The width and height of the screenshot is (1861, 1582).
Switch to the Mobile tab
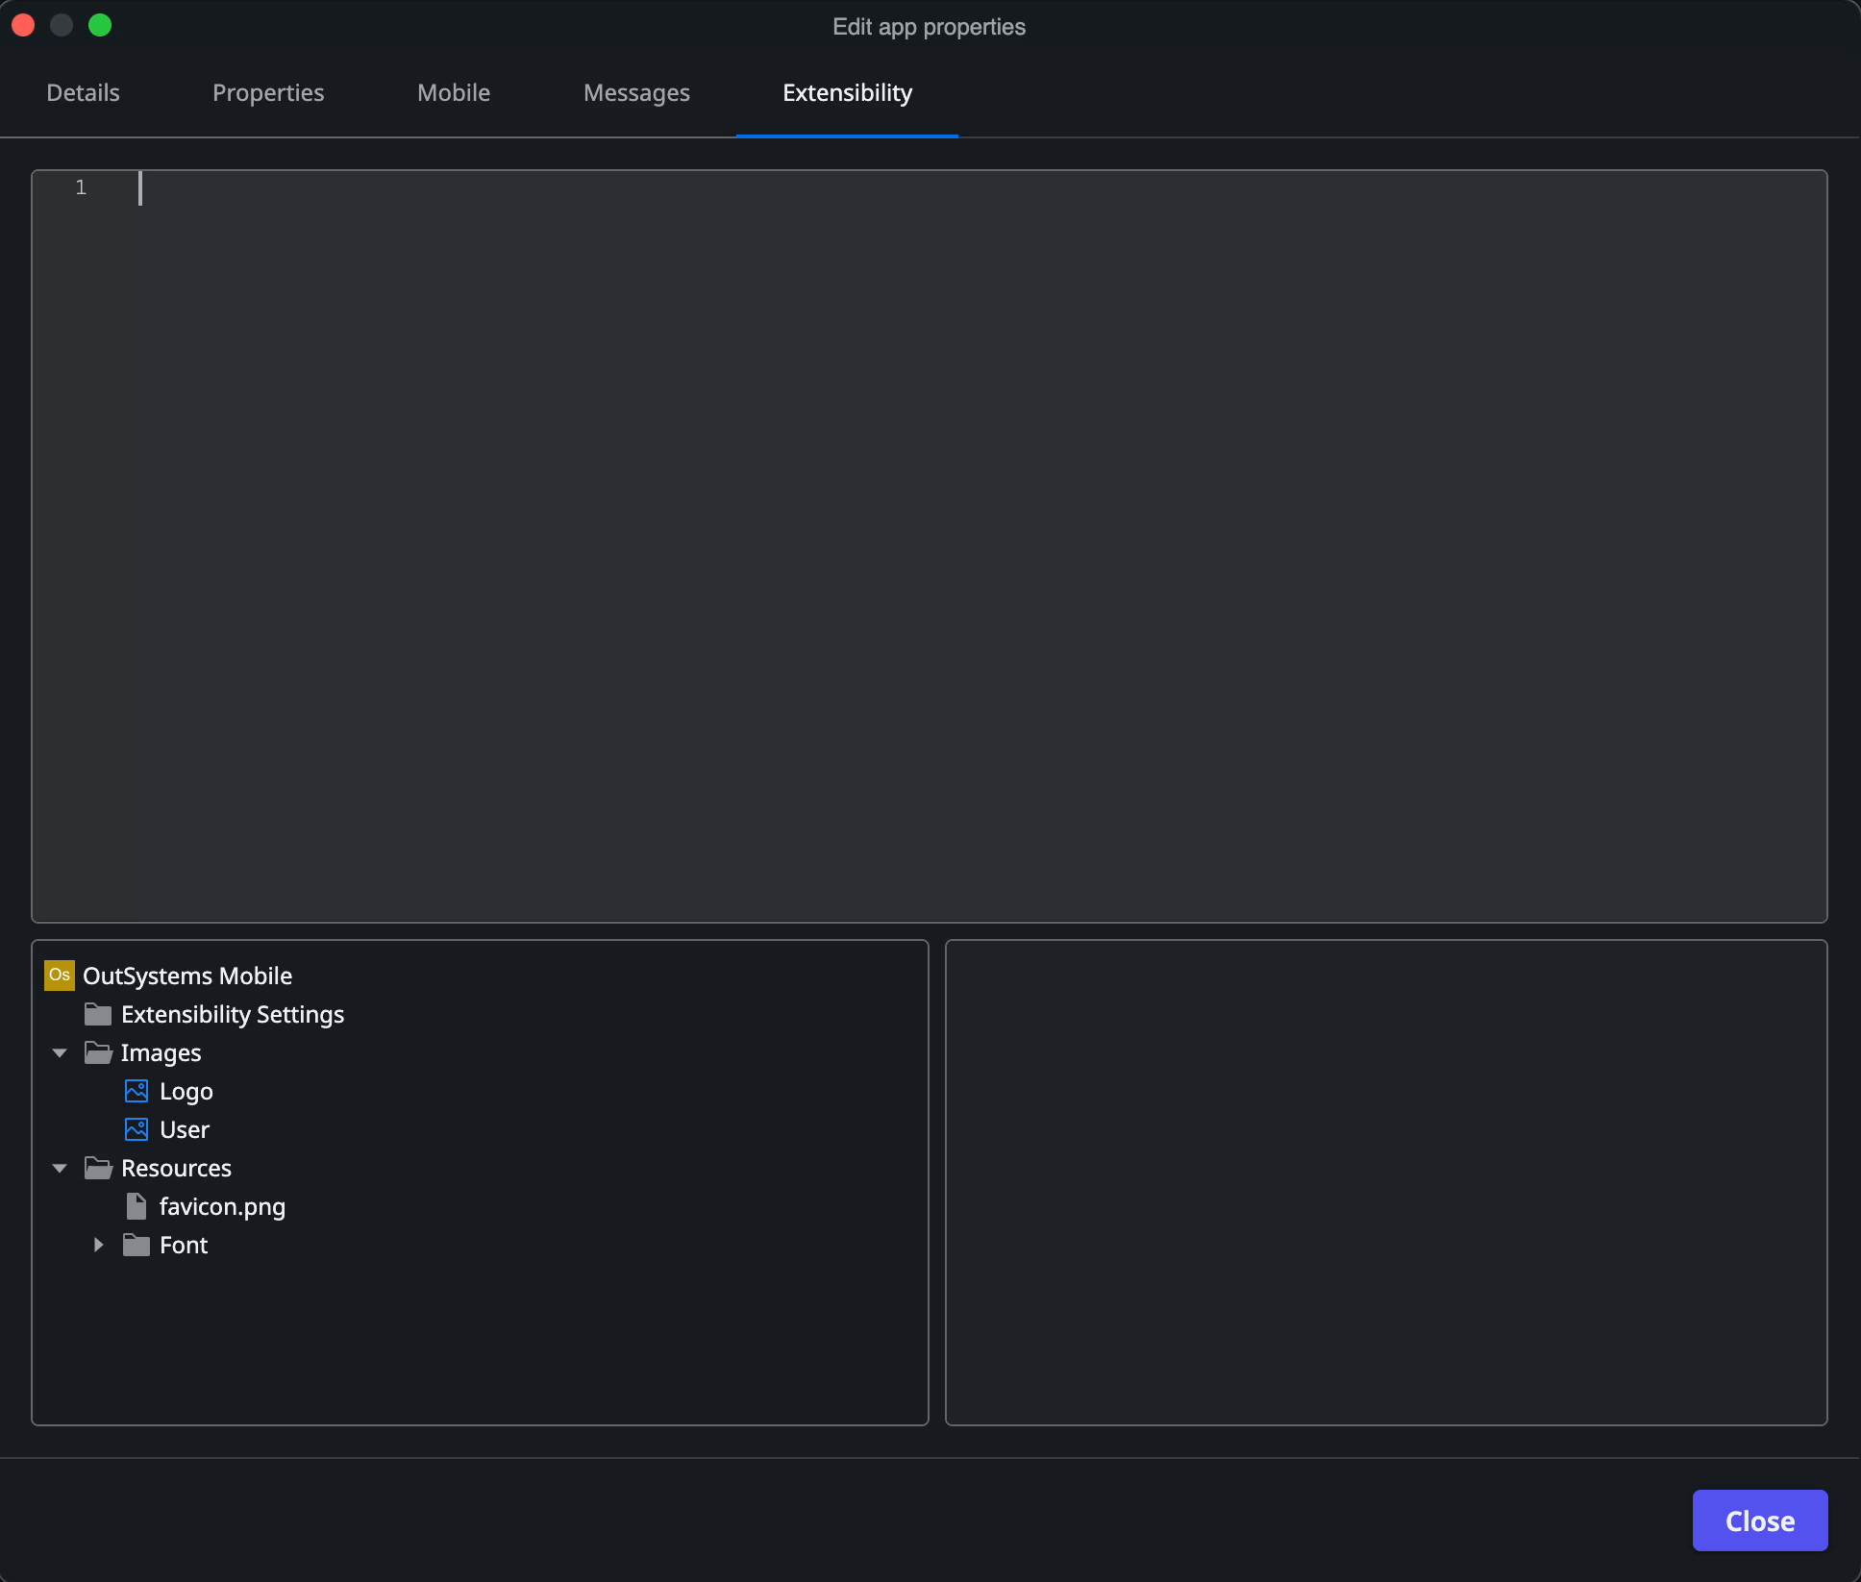point(453,92)
